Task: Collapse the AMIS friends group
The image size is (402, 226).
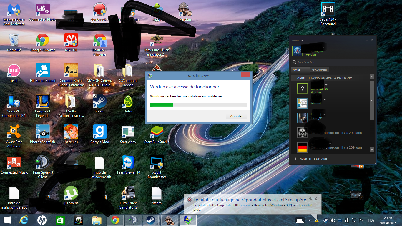Action: [294, 78]
